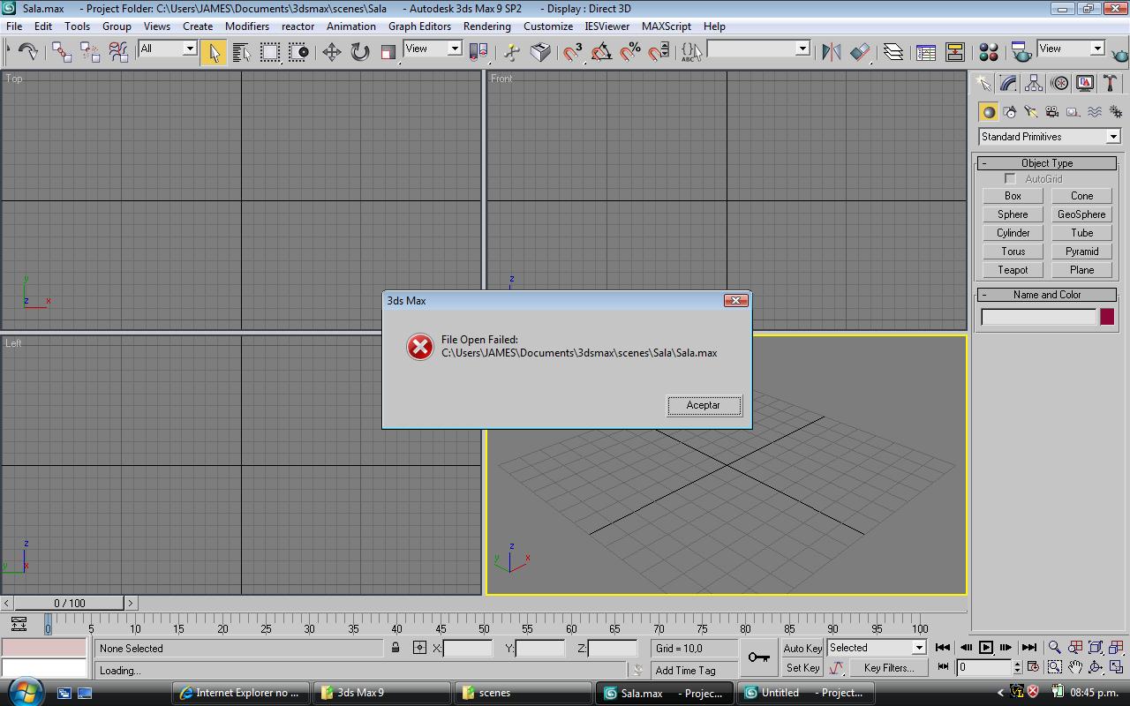1130x706 pixels.
Task: Open the Schematic View
Action: click(954, 52)
